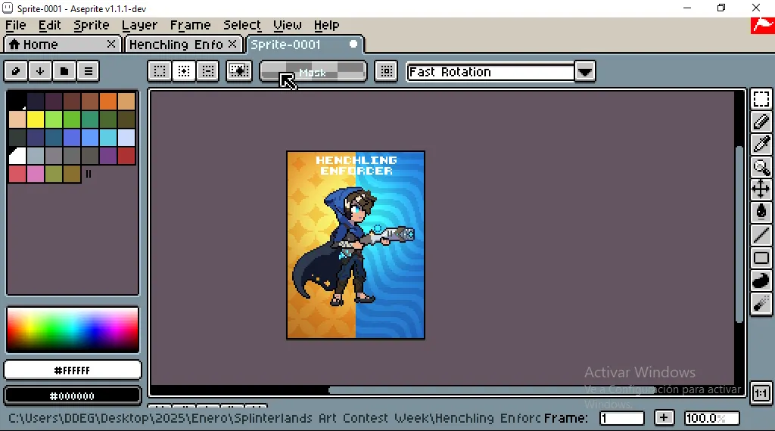Viewport: 775px width, 431px height.
Task: Select the Rectangular Marquee tool
Action: click(761, 99)
